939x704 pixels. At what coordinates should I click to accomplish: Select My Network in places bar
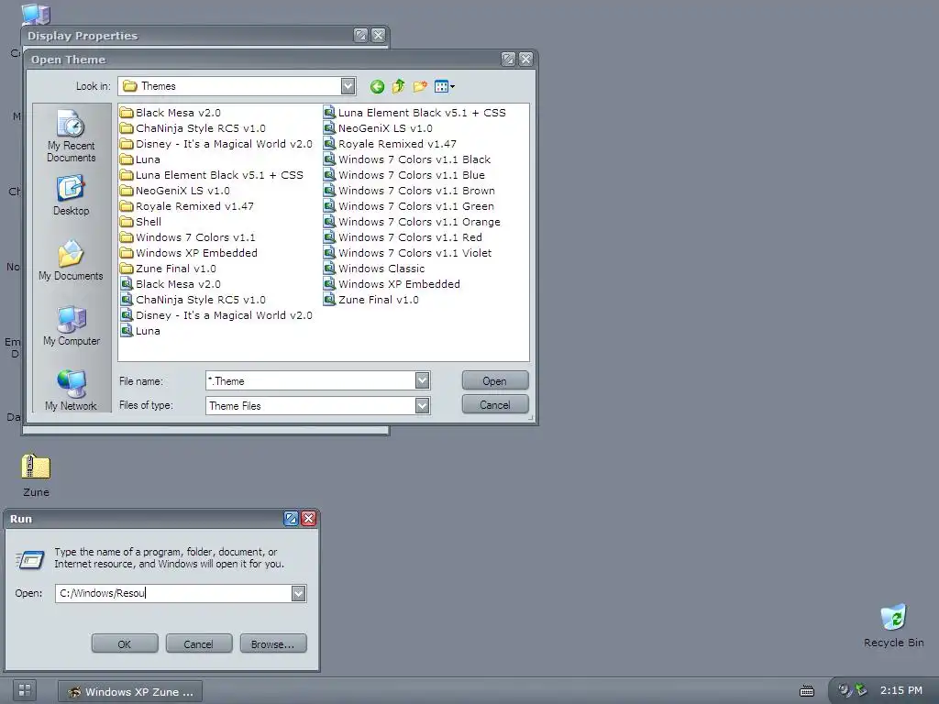71,390
